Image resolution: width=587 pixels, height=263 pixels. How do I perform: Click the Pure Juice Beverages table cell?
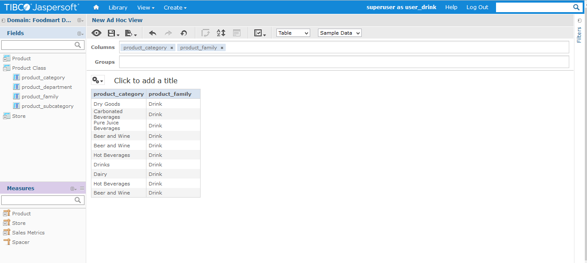pos(119,126)
